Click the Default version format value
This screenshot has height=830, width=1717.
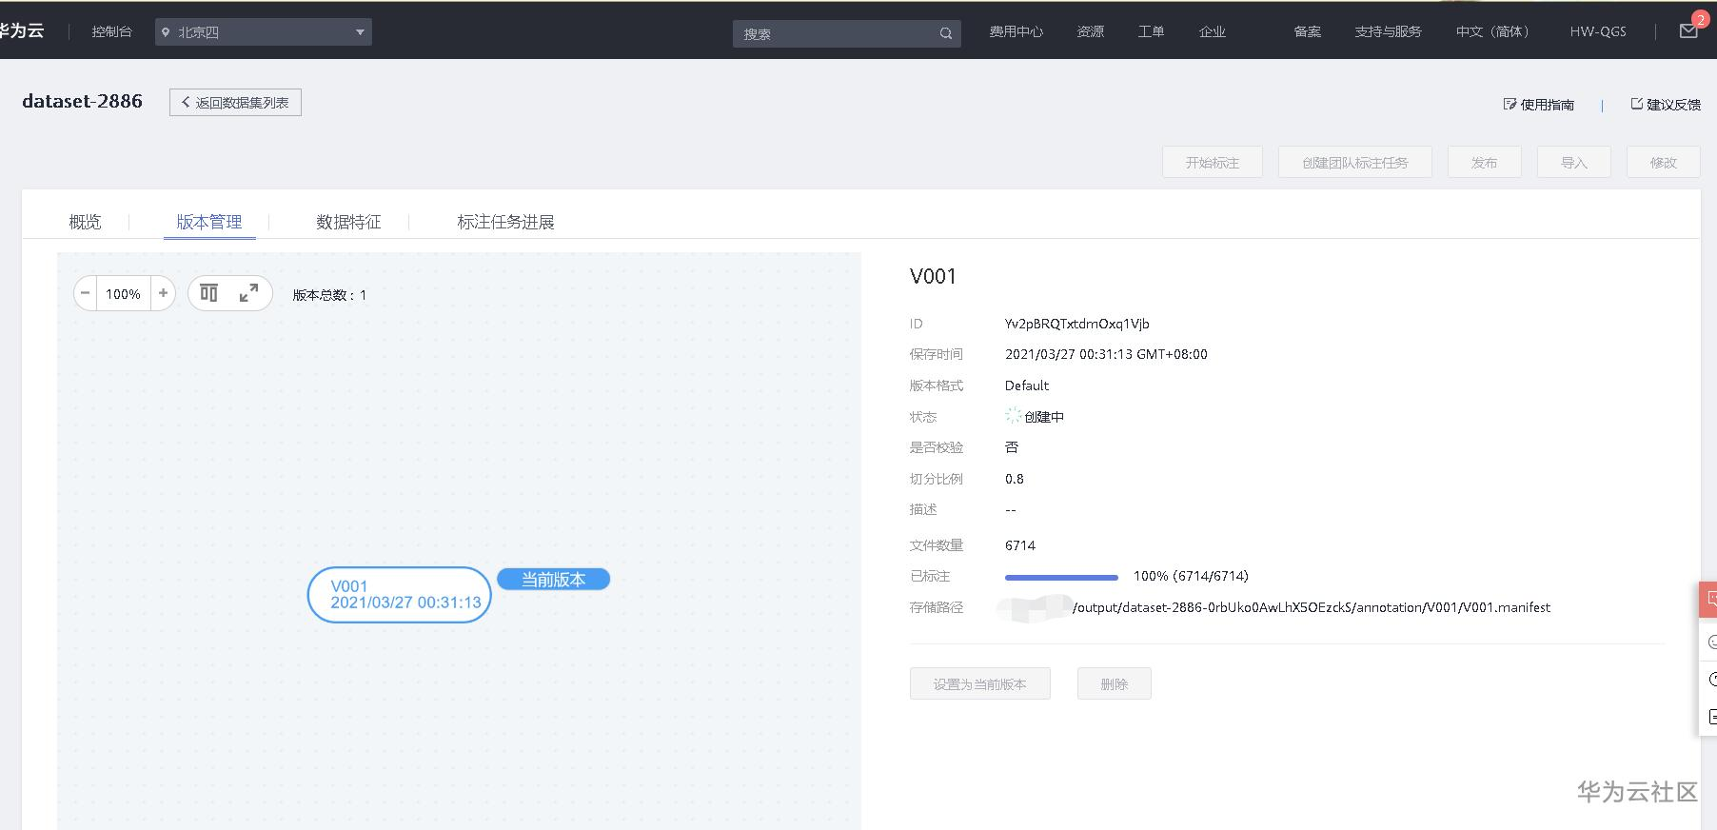[x=1027, y=385]
